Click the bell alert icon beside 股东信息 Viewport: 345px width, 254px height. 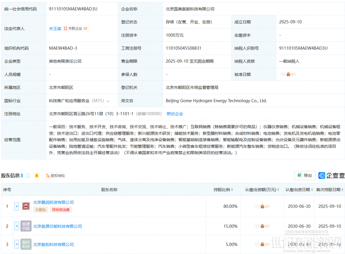pyautogui.click(x=36, y=176)
